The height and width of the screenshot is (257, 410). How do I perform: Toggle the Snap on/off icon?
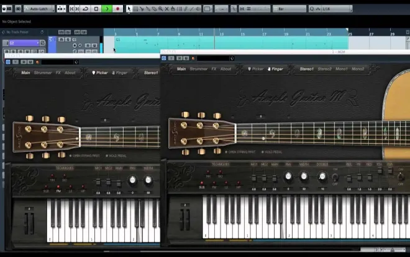tap(242, 9)
